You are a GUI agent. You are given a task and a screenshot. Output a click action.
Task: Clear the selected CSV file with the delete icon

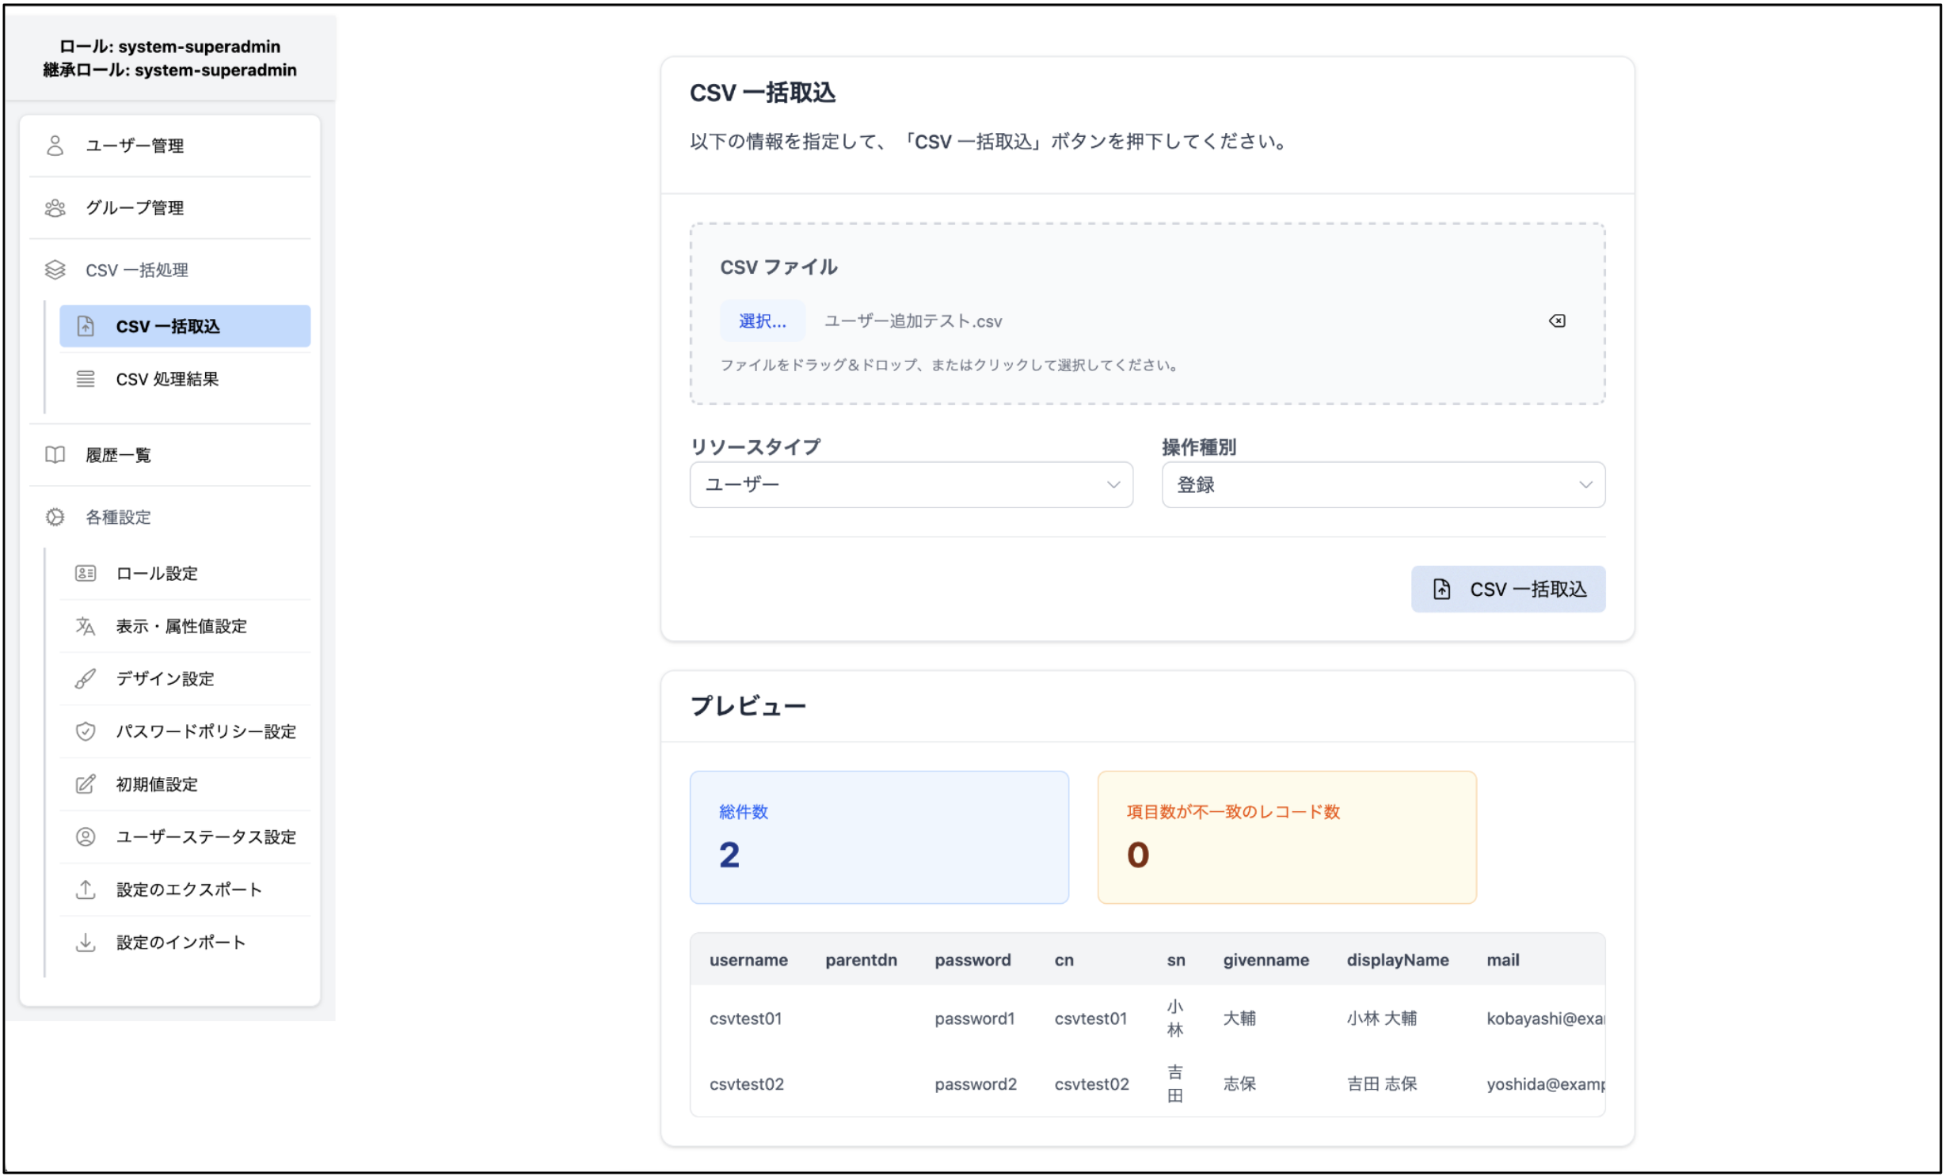(1557, 321)
